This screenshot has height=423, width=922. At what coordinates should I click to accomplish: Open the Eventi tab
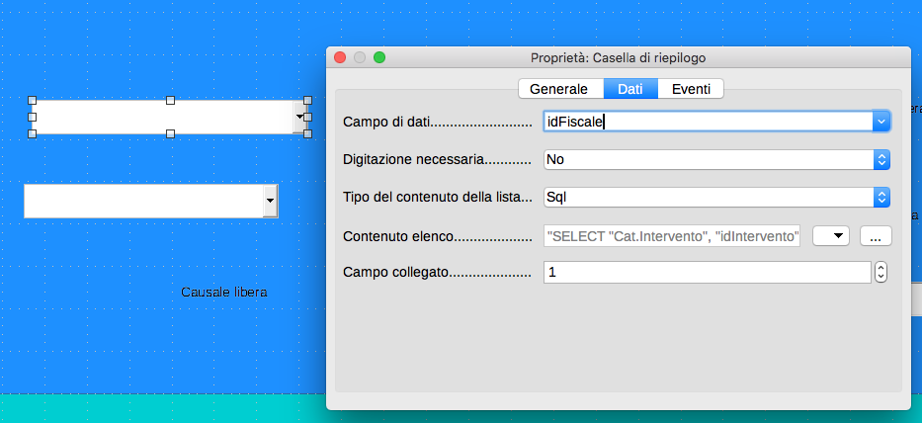coord(691,89)
